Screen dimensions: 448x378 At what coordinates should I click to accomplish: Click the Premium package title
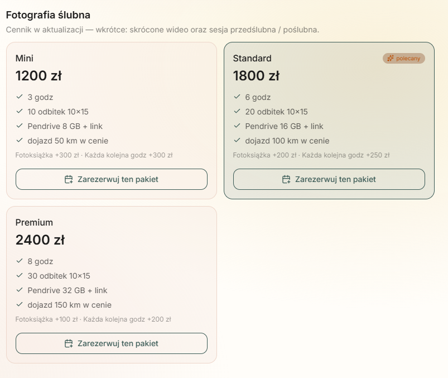click(34, 222)
